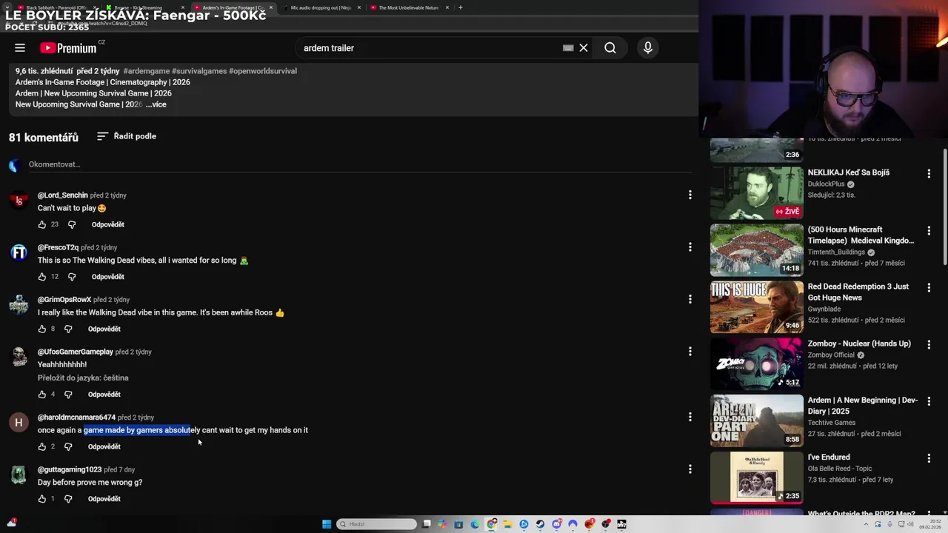
Task: Open new browser tab with plus icon
Action: 461,7
